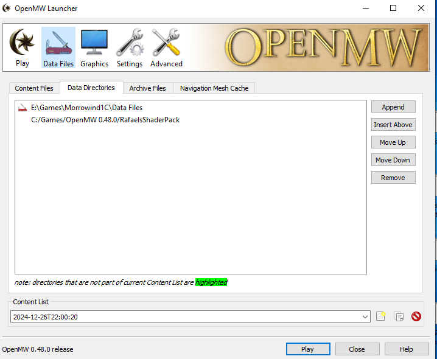Switch to the Content Files tab
This screenshot has height=359, width=437.
click(34, 88)
